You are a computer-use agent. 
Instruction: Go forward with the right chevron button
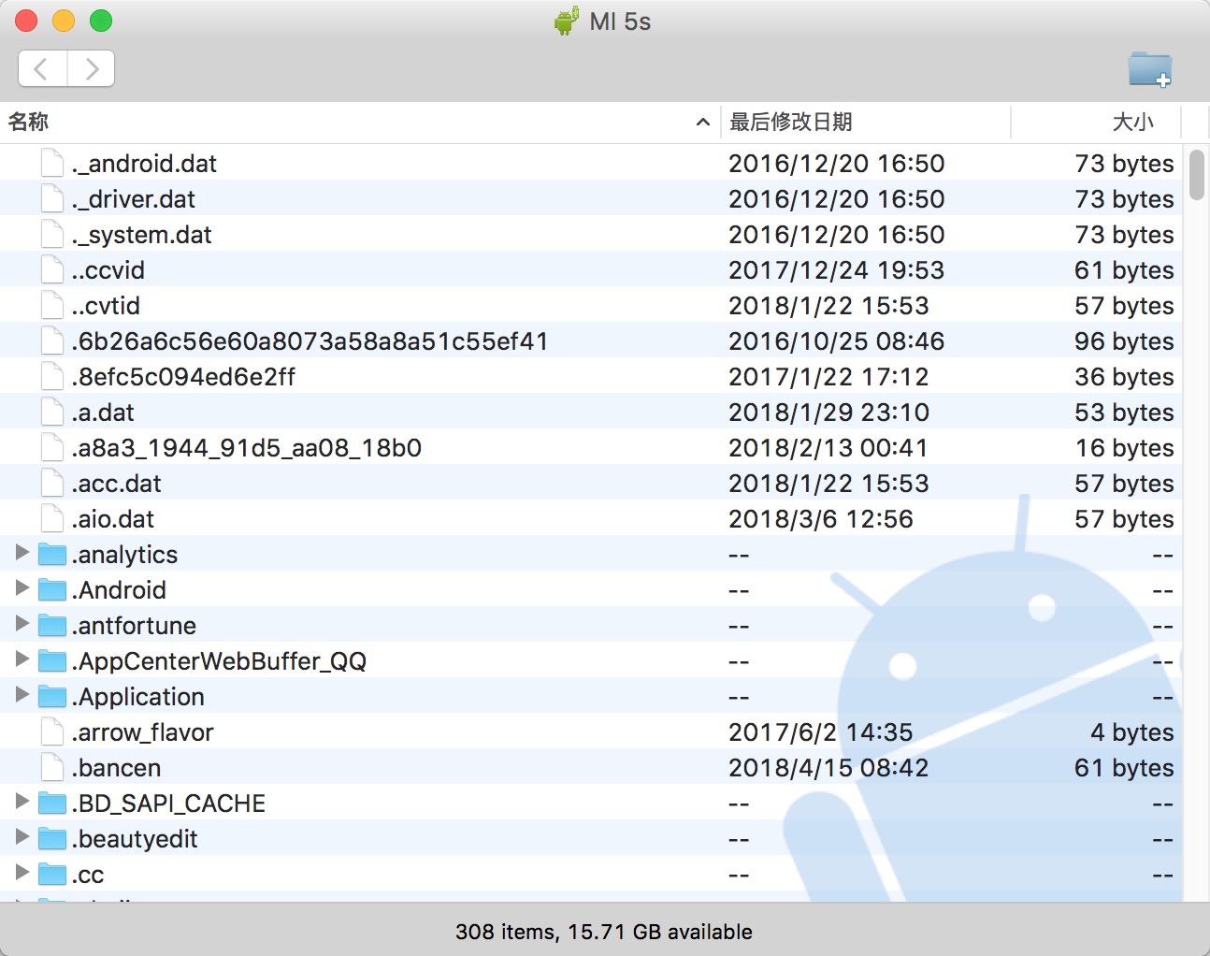point(92,68)
